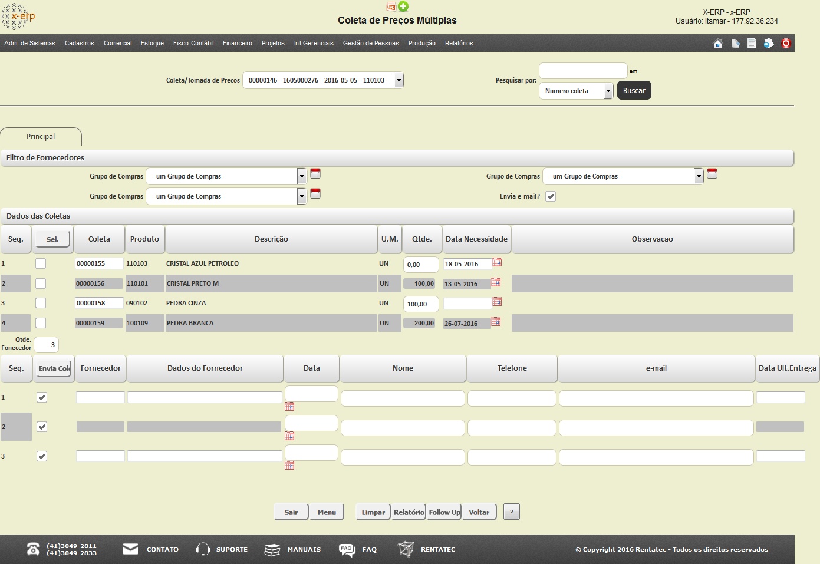820x564 pixels.
Task: Click the CONTATO envelope icon
Action: point(130,549)
